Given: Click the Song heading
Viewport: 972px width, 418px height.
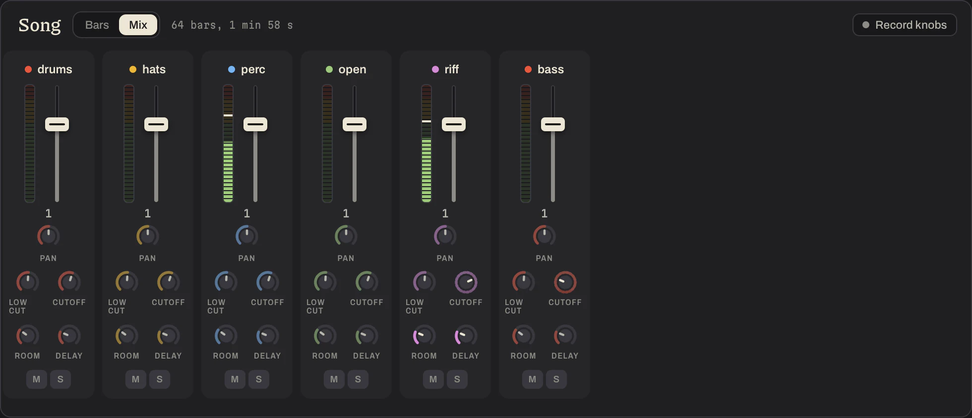Looking at the screenshot, I should tap(40, 25).
